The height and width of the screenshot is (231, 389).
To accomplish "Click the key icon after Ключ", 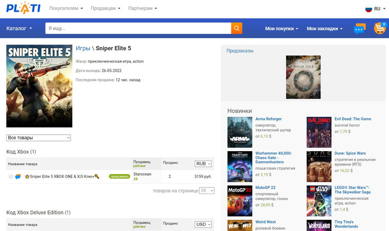I will (x=97, y=176).
